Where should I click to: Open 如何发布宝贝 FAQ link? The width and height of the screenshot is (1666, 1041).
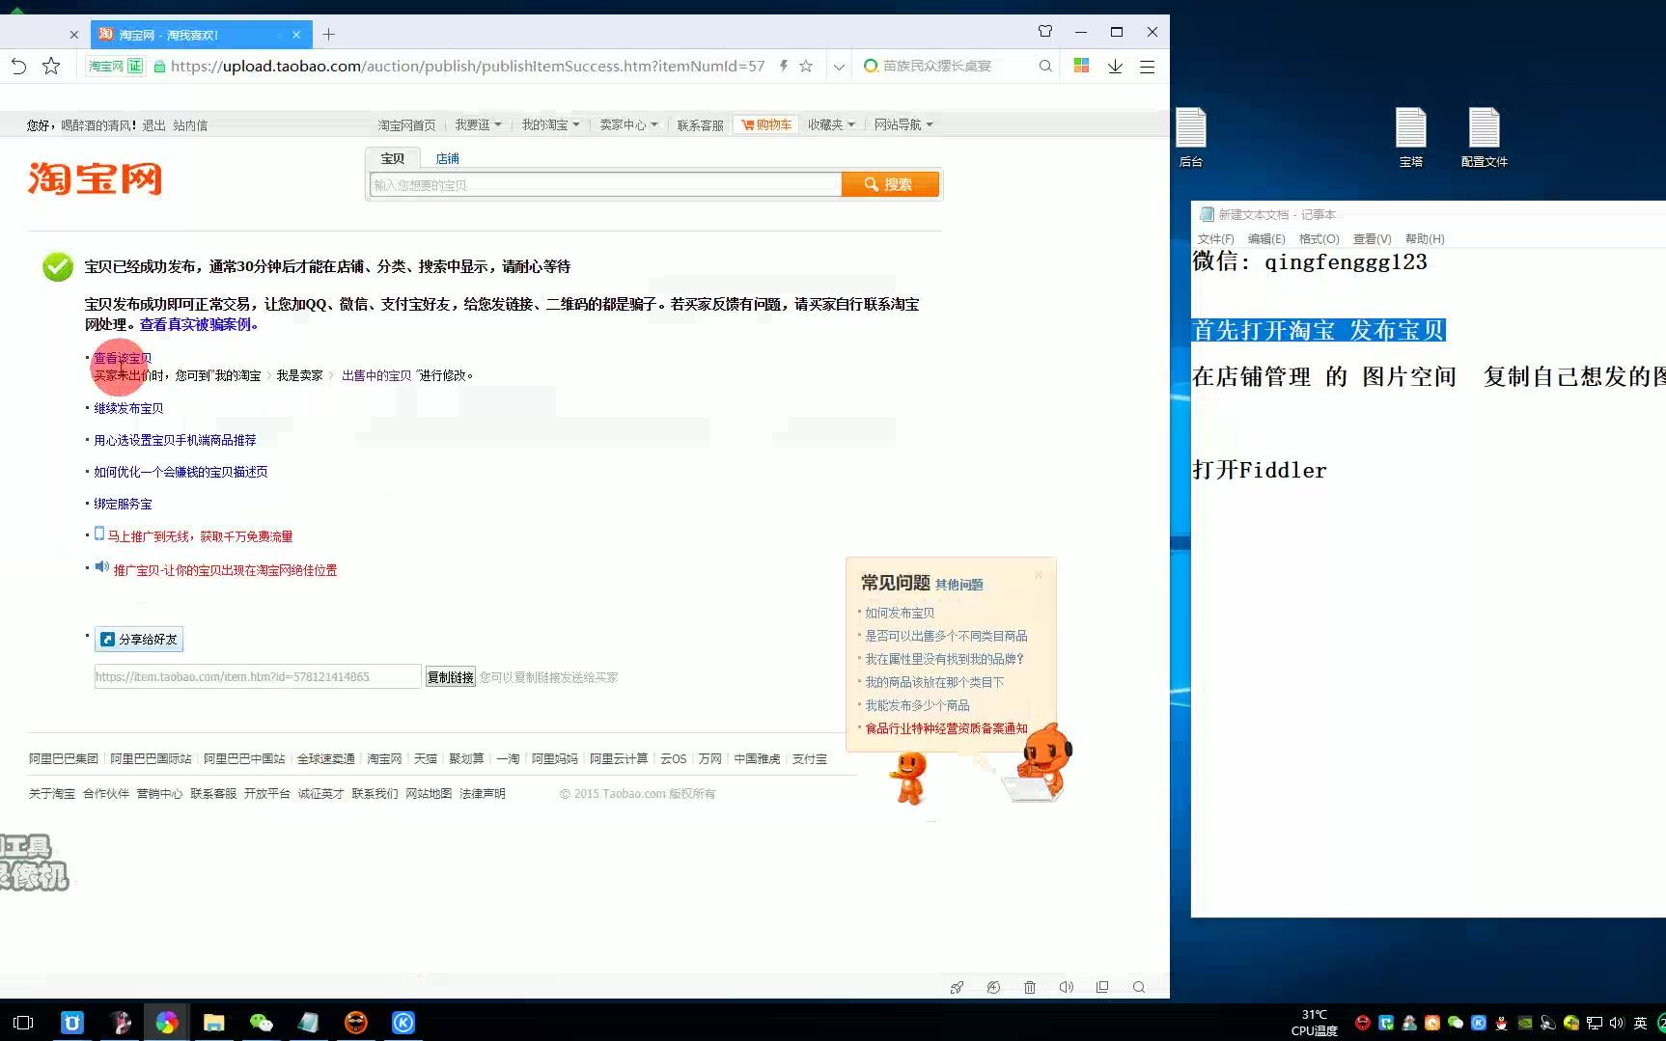coord(900,613)
